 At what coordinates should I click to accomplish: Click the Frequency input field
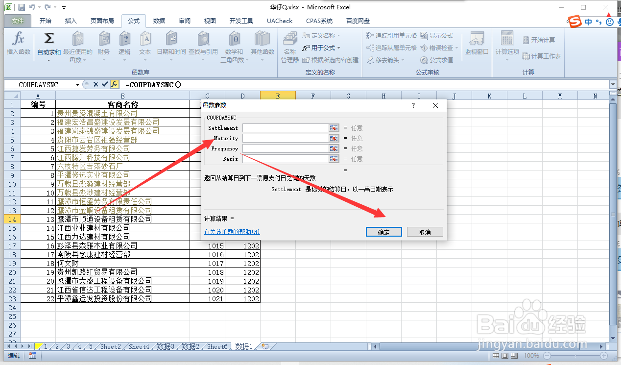pos(285,148)
